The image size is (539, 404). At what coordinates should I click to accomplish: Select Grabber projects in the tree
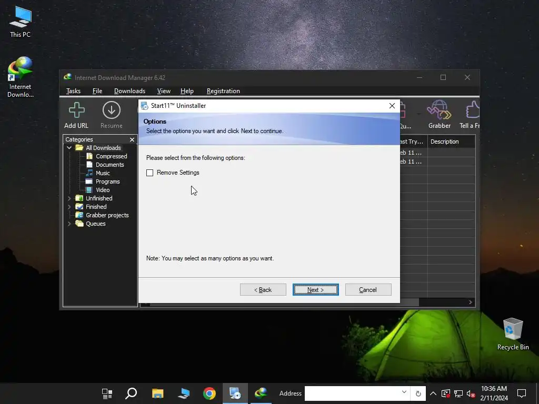coord(107,215)
